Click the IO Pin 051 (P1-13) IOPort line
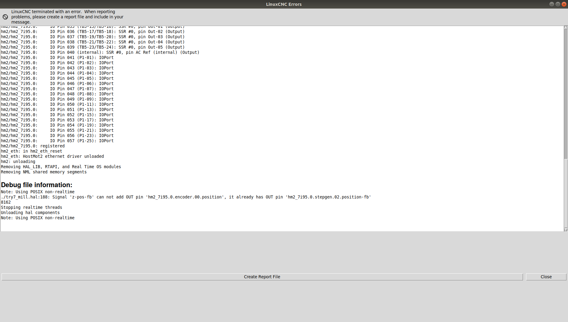Viewport: 568px width, 322px height. tap(57, 109)
